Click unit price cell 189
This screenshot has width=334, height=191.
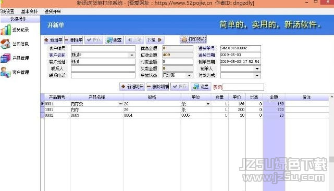click(x=237, y=104)
